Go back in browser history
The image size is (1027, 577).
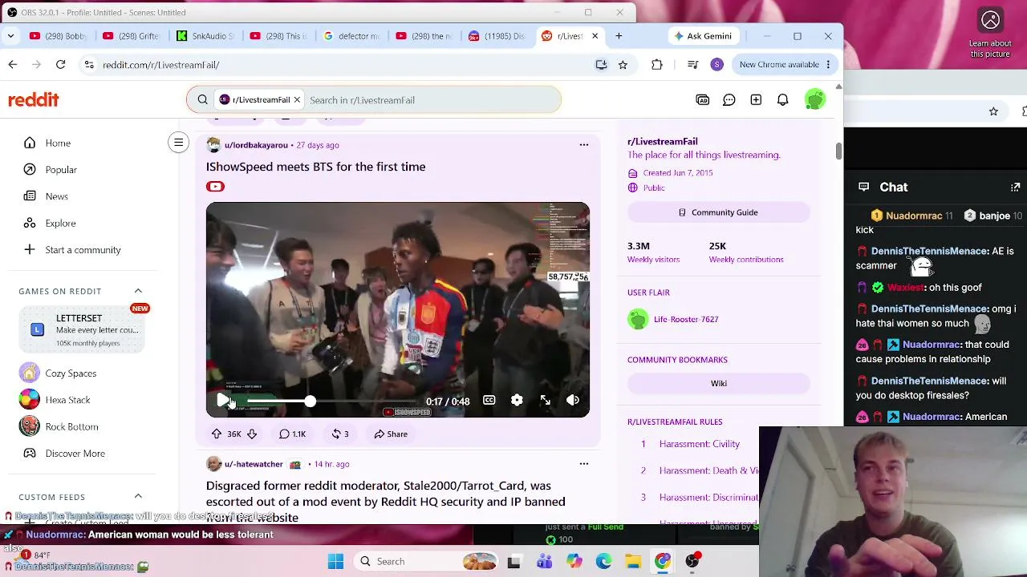[13, 65]
